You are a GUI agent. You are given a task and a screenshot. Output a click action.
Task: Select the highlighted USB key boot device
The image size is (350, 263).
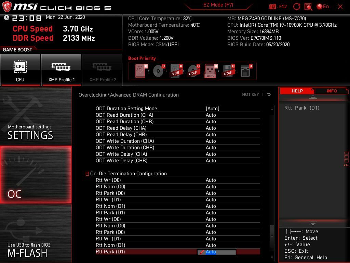point(211,71)
